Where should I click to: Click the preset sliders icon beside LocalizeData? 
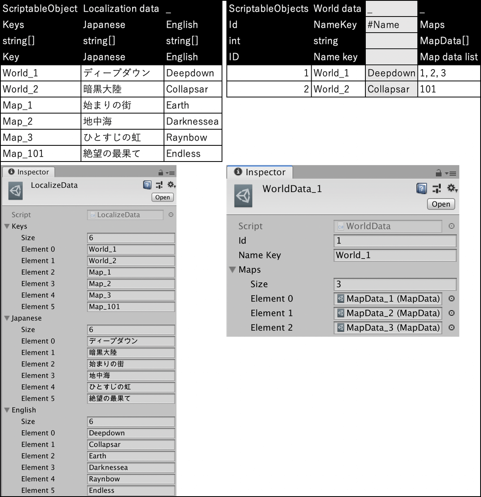159,185
